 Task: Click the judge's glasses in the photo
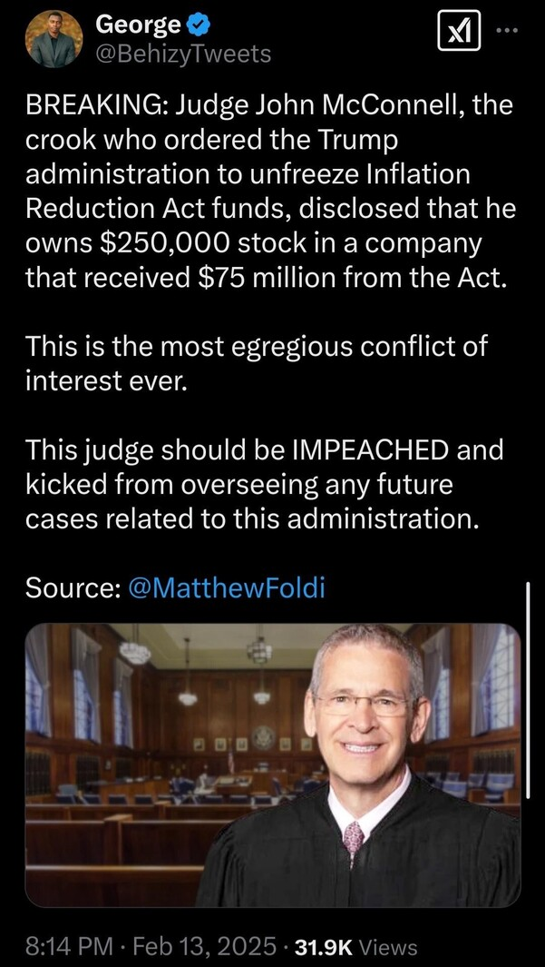tap(364, 704)
